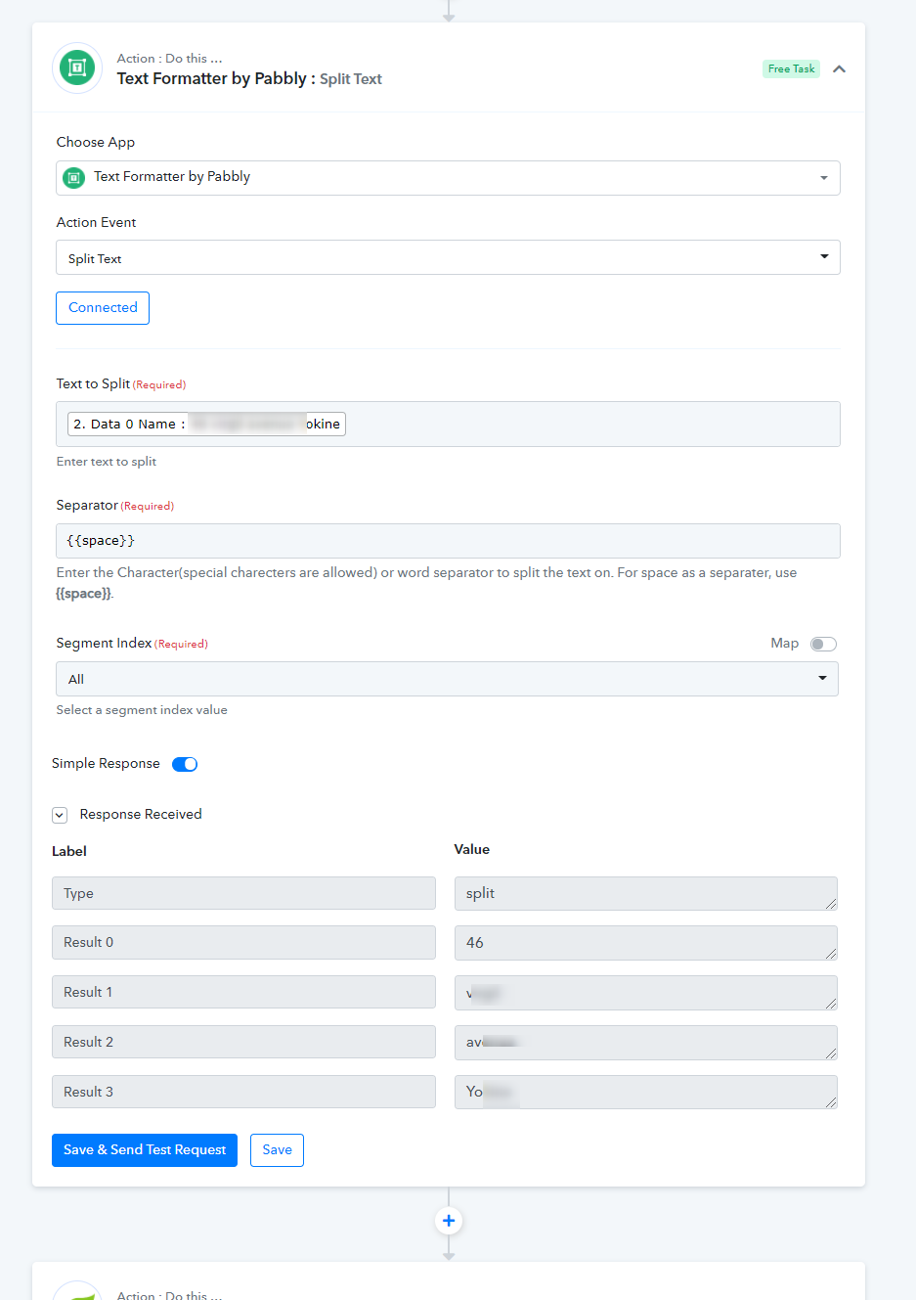Click the Separator {{space}} input field
This screenshot has width=916, height=1300.
tap(448, 541)
